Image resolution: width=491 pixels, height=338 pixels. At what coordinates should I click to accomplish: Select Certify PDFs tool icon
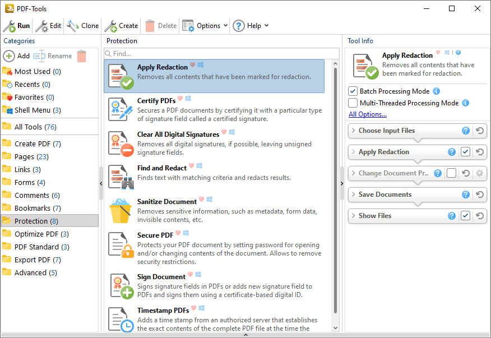121,109
